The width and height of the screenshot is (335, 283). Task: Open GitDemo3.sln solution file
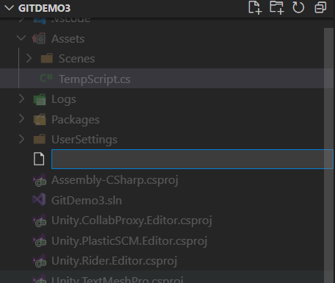(x=87, y=201)
